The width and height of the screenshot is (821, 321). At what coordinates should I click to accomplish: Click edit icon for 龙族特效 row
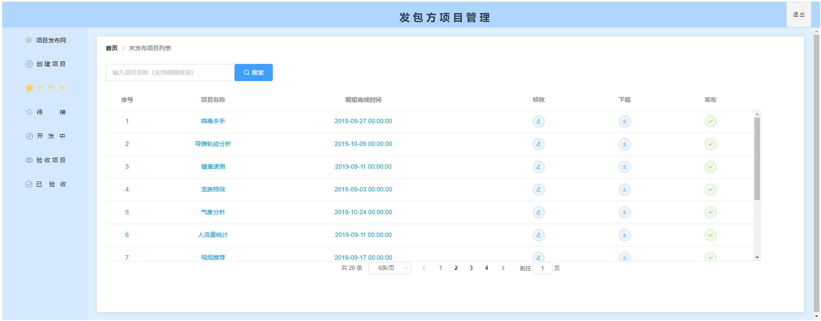point(538,190)
